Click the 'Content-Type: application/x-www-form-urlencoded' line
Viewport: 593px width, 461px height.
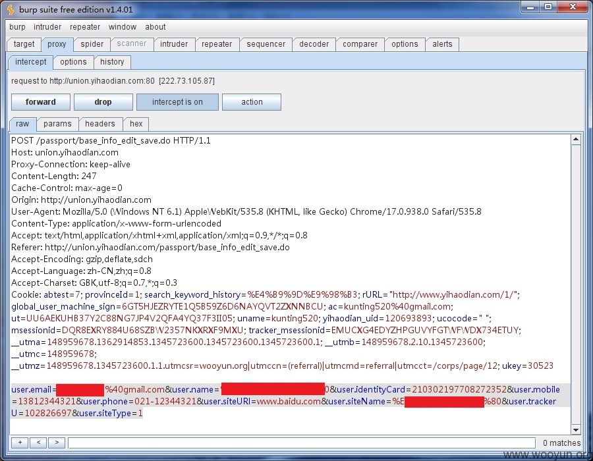click(116, 223)
